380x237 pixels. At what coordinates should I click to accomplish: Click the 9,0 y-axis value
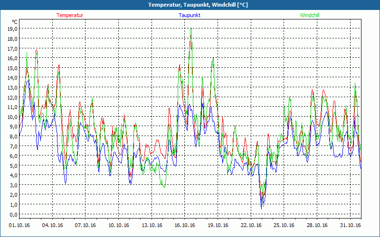click(x=14, y=127)
